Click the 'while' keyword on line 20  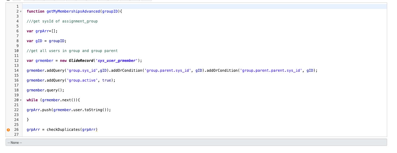click(x=32, y=100)
